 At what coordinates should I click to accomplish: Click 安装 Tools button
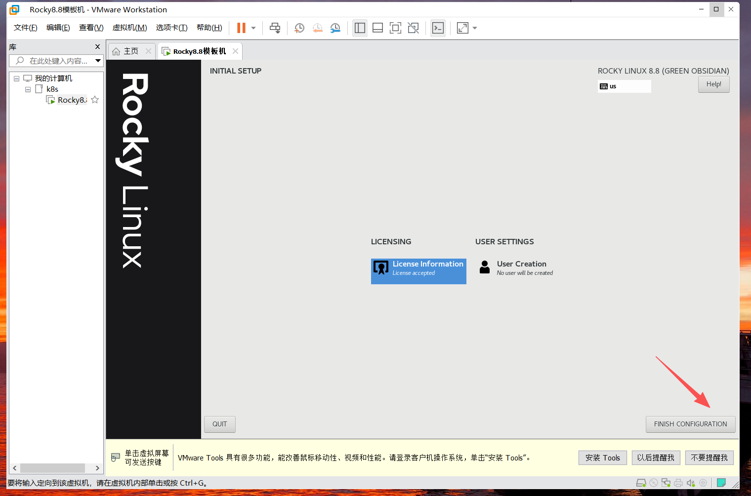click(603, 458)
